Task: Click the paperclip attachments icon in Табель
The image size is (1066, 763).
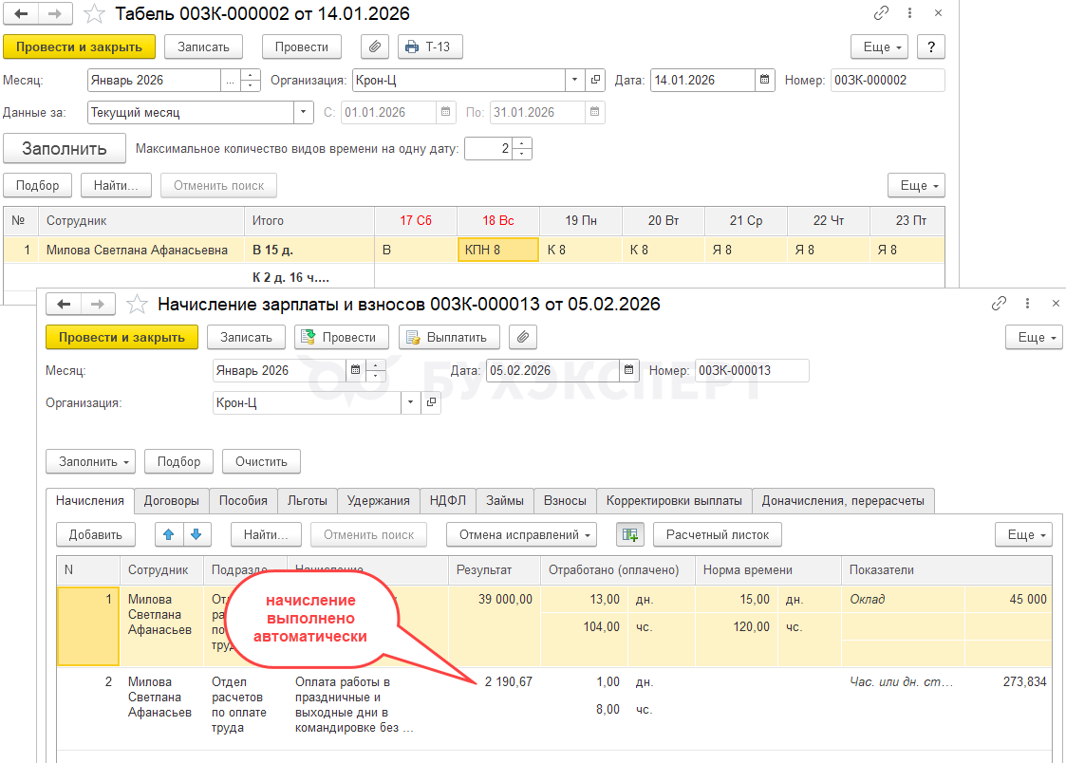Action: click(x=375, y=47)
